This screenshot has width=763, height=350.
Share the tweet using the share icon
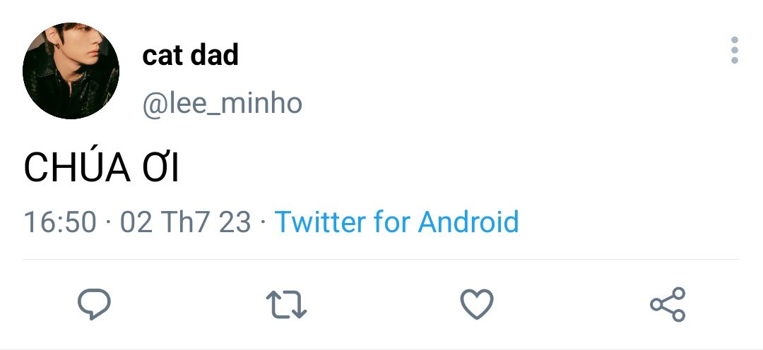(x=668, y=304)
